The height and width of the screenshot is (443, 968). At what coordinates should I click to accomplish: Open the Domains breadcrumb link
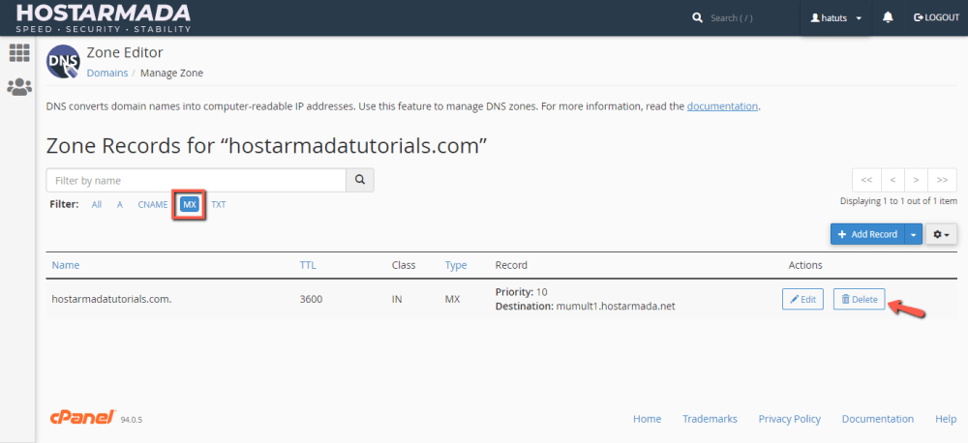coord(107,73)
